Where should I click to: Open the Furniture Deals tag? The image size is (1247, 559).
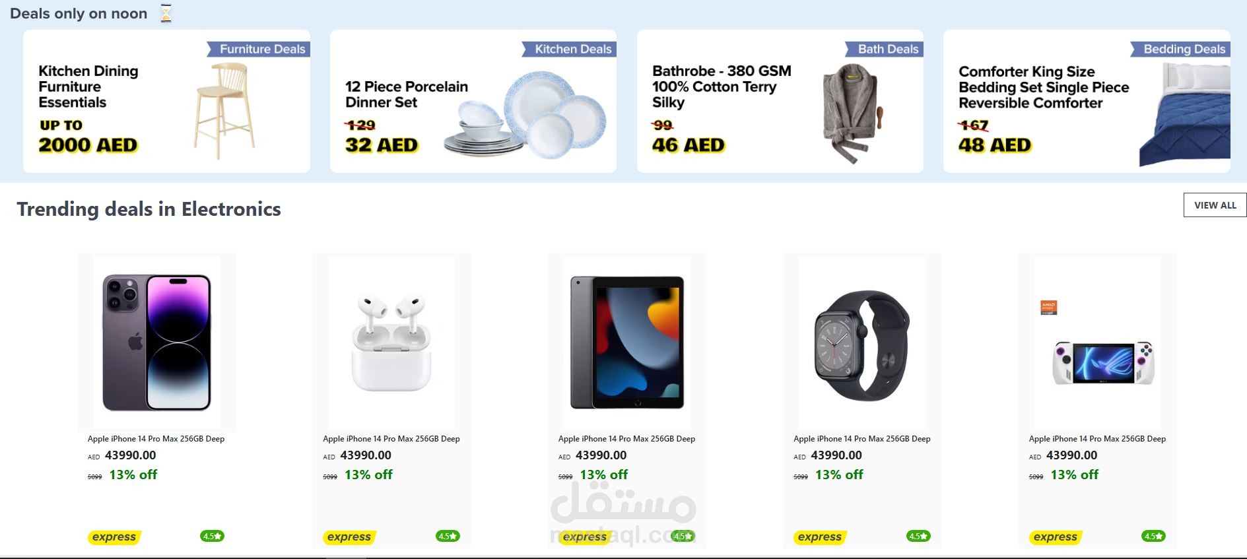point(258,49)
